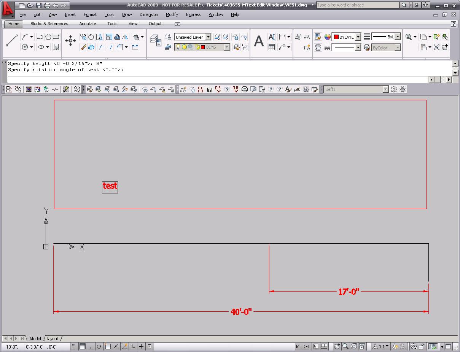Screen dimensions: 460x352
Task: Click the keyword search input field
Action: point(358,5)
